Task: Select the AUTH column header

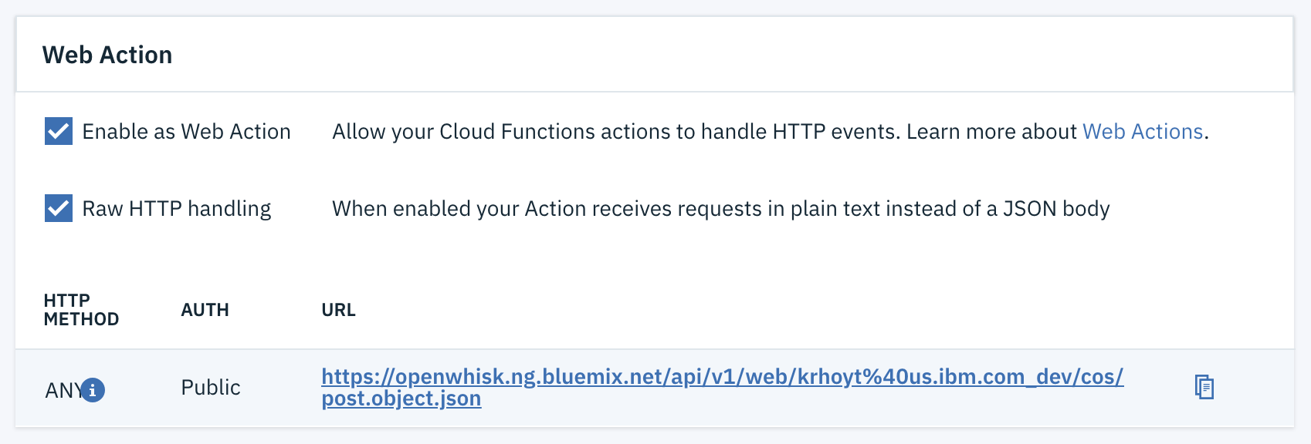Action: (205, 310)
